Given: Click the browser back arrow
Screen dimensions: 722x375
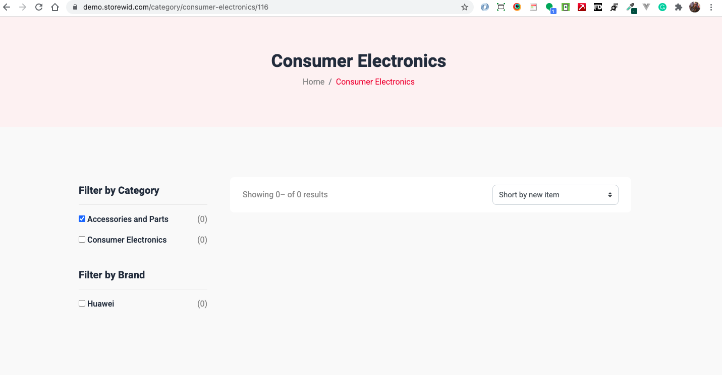Looking at the screenshot, I should point(7,8).
